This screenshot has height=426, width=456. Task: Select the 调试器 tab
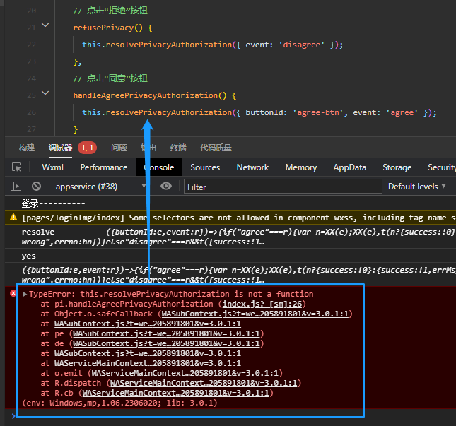point(60,148)
